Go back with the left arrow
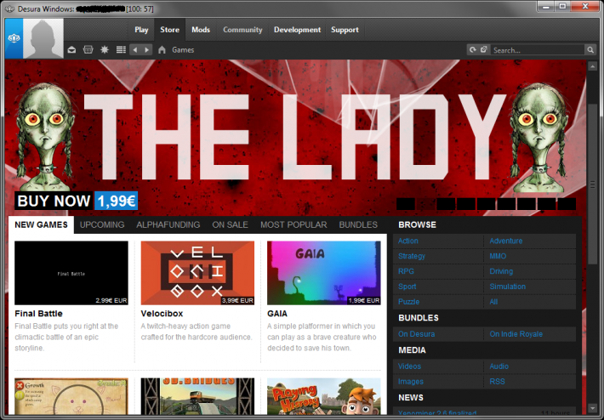This screenshot has height=420, width=604. (134, 49)
